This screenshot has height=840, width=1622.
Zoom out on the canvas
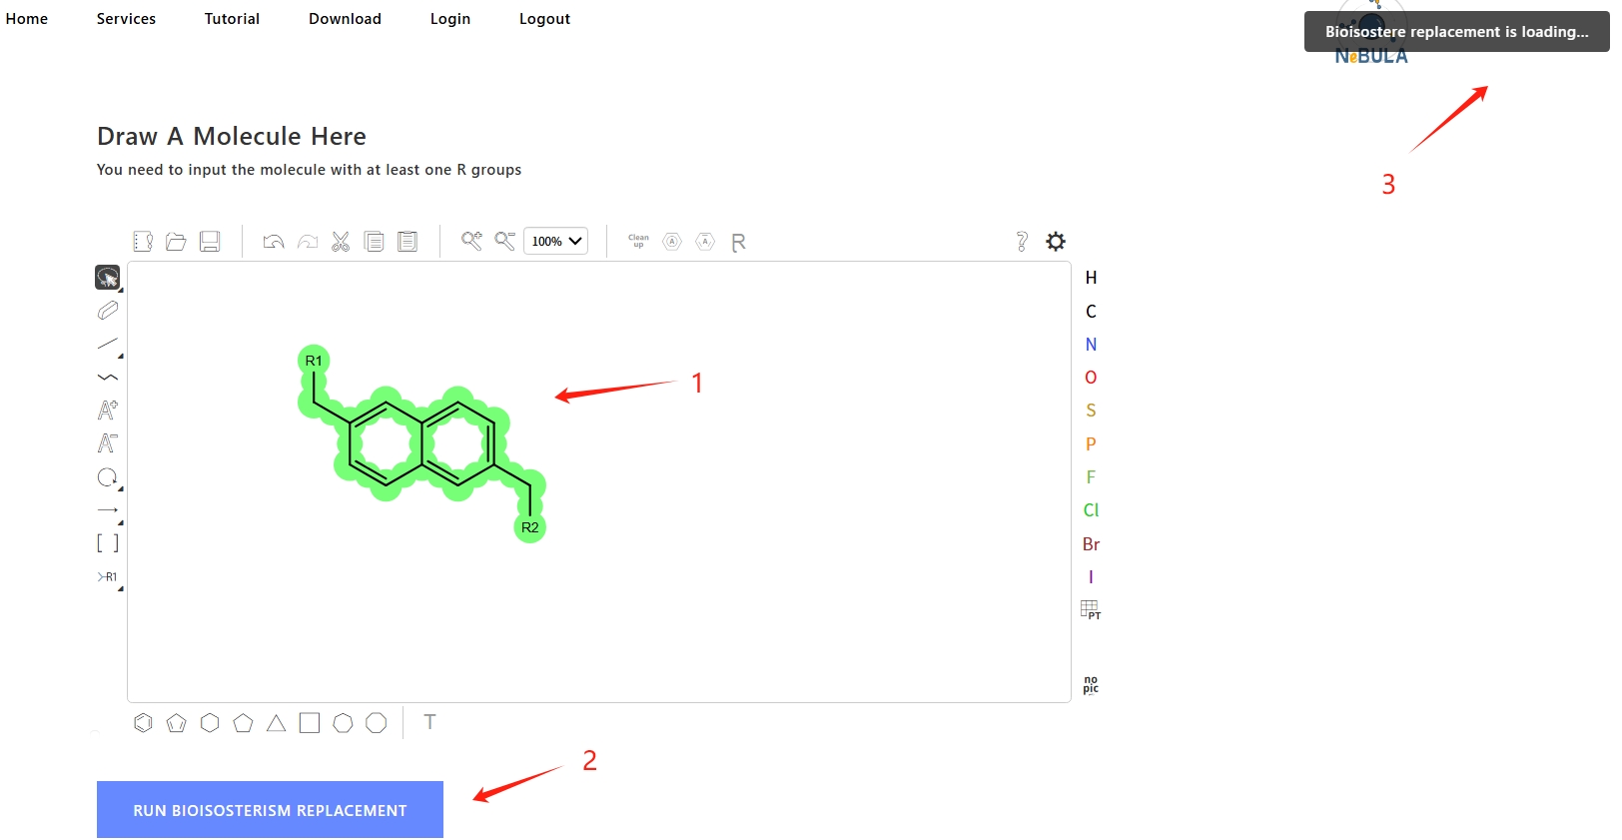pyautogui.click(x=505, y=241)
